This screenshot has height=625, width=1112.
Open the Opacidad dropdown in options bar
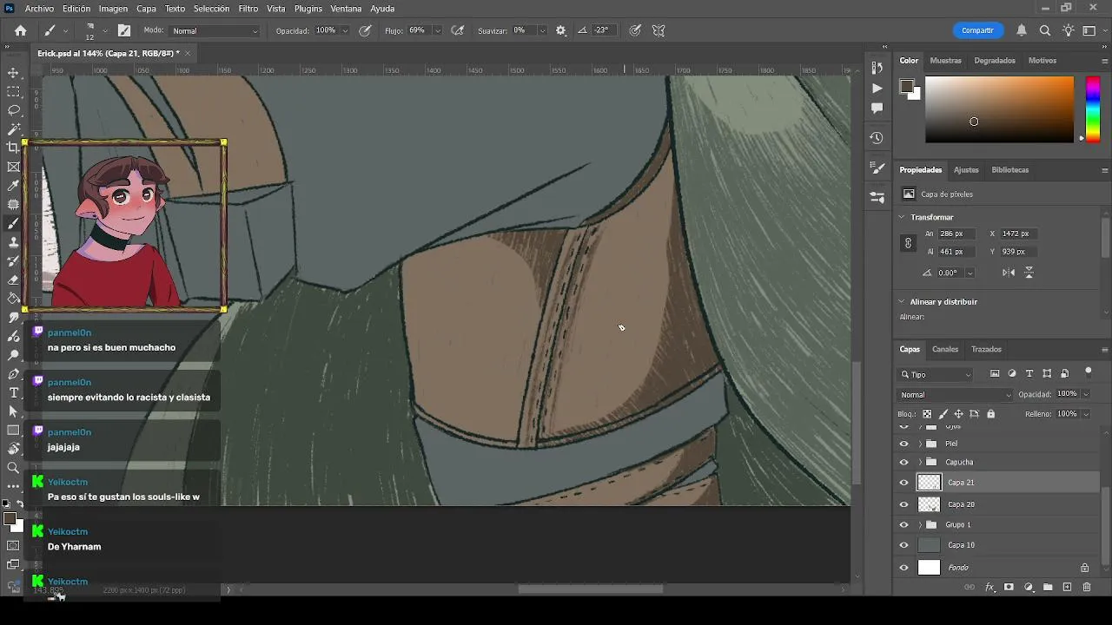(x=345, y=30)
